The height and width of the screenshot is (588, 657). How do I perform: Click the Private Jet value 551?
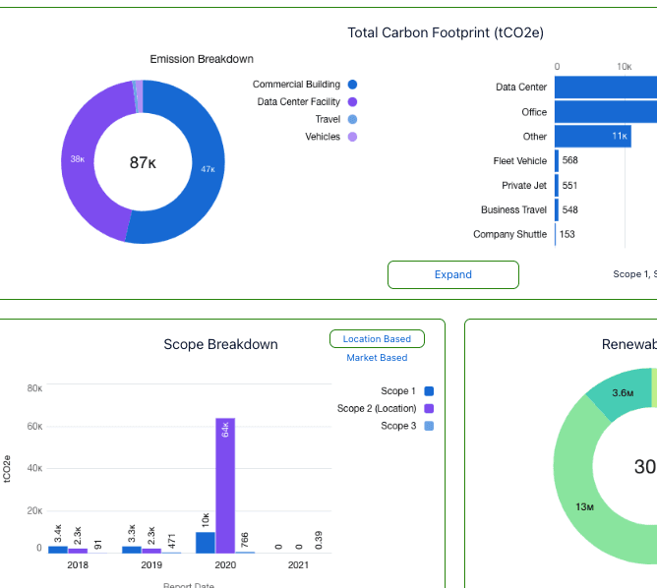pyautogui.click(x=569, y=185)
